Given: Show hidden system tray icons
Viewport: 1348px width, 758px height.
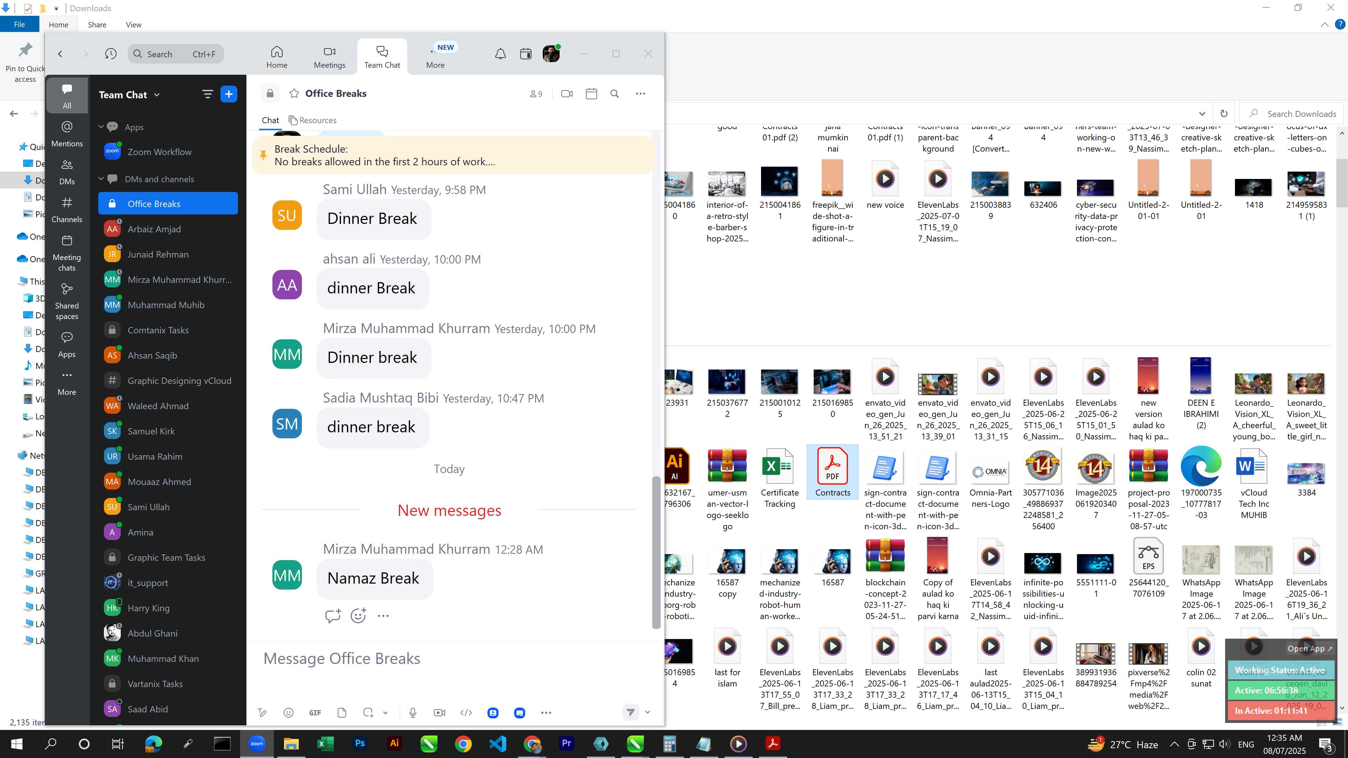Looking at the screenshot, I should pos(1174,744).
